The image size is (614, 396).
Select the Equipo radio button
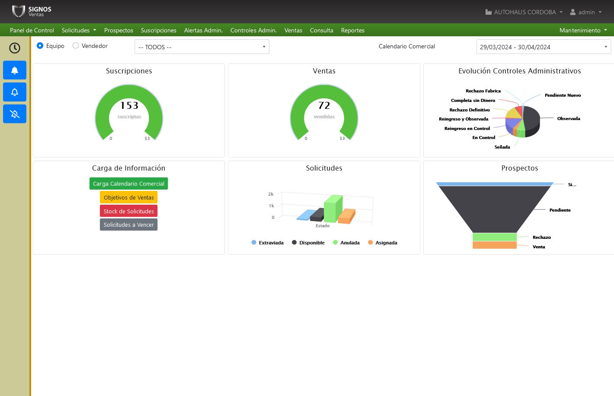tap(40, 46)
